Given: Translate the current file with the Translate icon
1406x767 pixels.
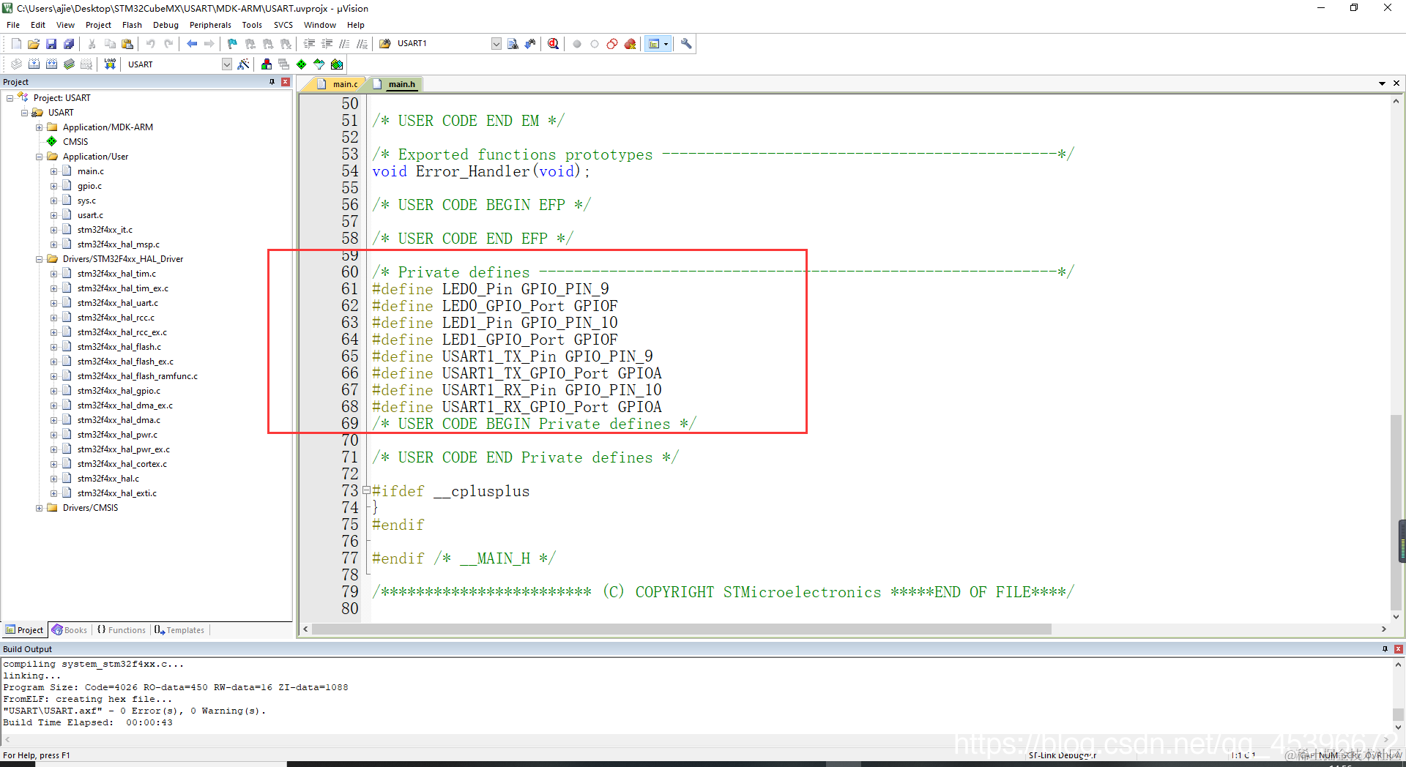Looking at the screenshot, I should [16, 64].
